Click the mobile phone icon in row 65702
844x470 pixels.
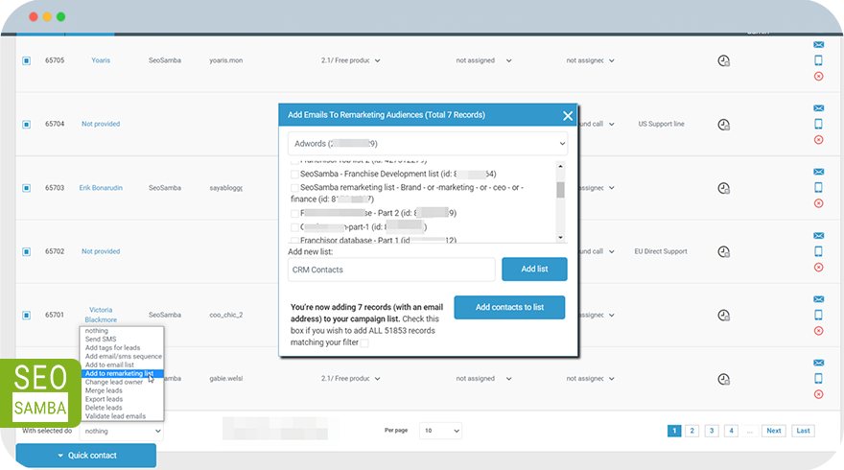coord(818,251)
